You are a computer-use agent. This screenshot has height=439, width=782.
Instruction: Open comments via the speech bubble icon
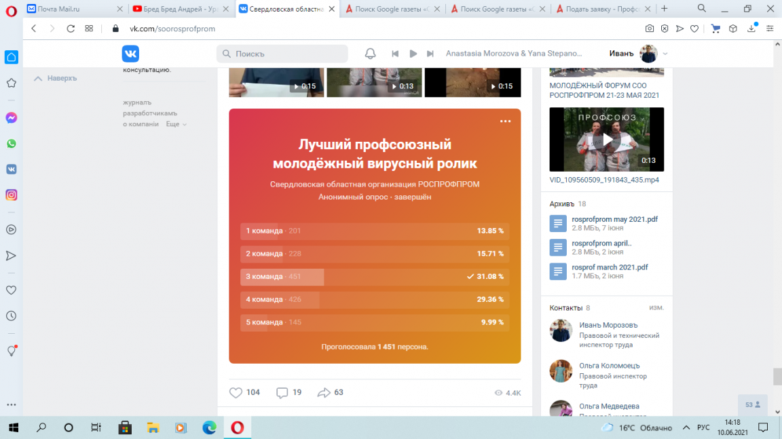click(x=281, y=392)
